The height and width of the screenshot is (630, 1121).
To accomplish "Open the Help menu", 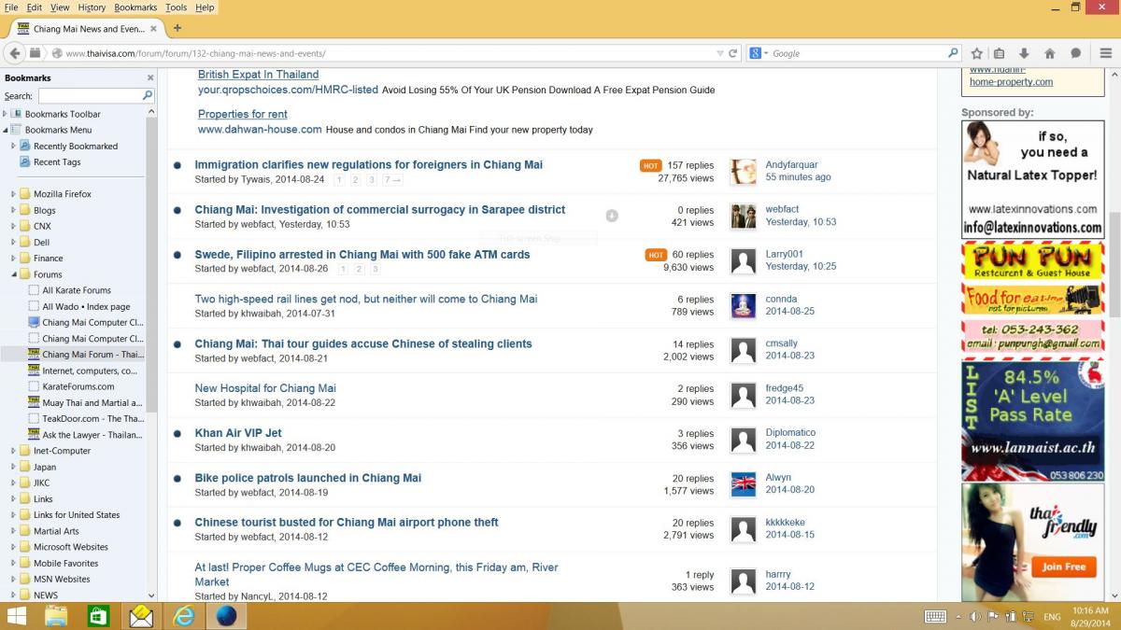I will click(205, 7).
